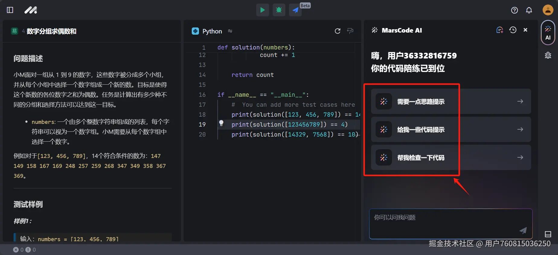Click the sparkle icon on 帮我检查一下代码 card
The width and height of the screenshot is (558, 255).
(x=383, y=157)
